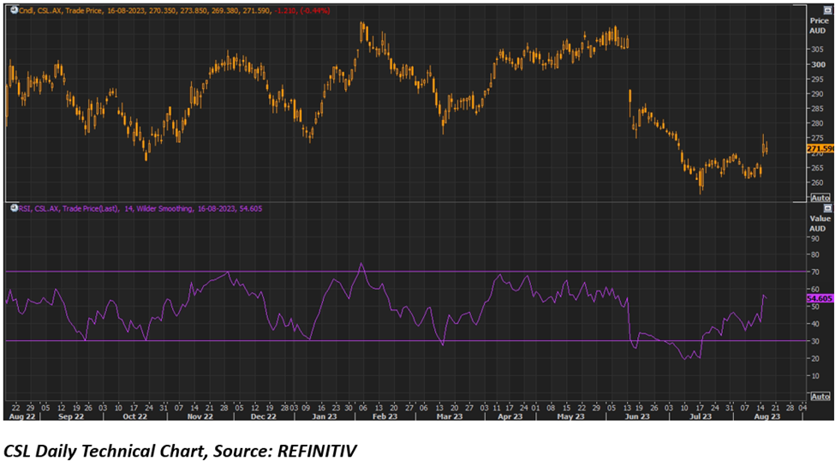Click the Feb 23 month label on time axis
This screenshot has width=835, height=461.
point(384,416)
